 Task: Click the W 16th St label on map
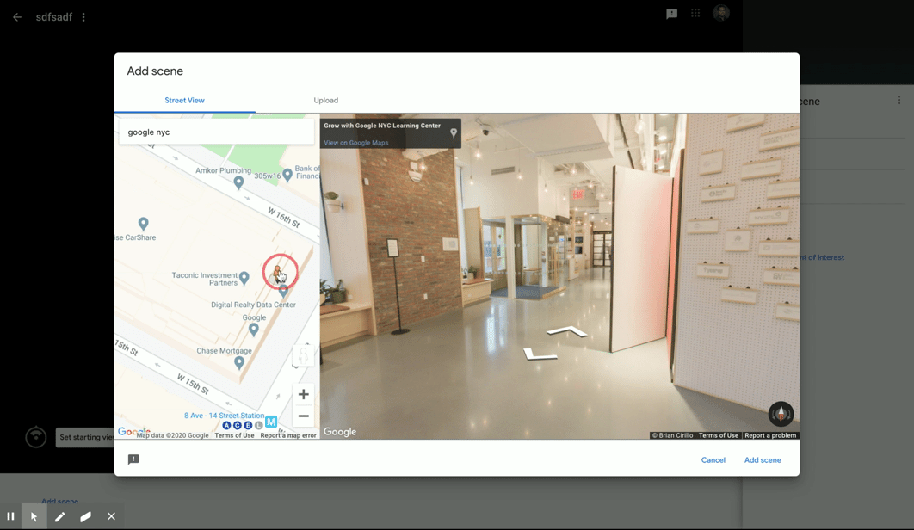click(x=283, y=218)
